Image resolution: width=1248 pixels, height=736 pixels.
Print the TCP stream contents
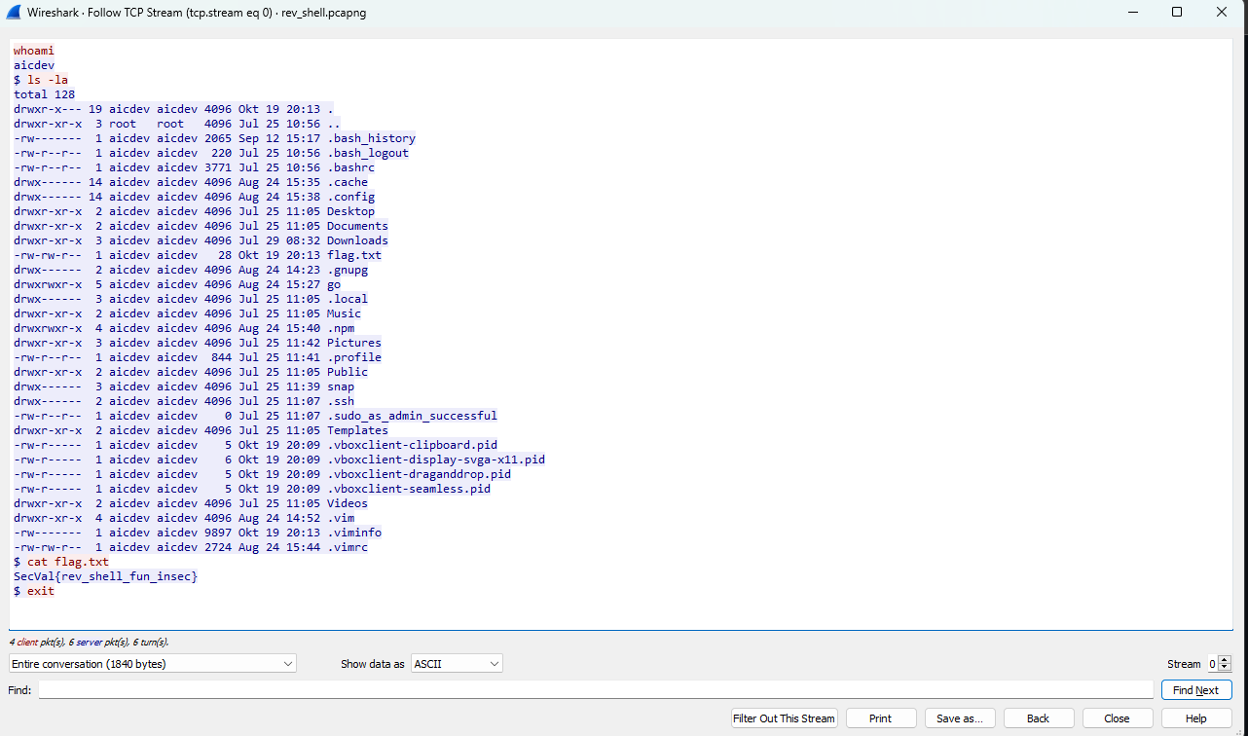click(881, 718)
